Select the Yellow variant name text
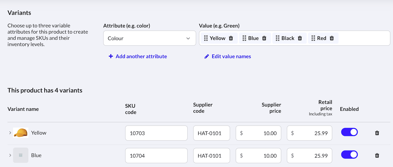The image size is (393, 167). [x=39, y=133]
